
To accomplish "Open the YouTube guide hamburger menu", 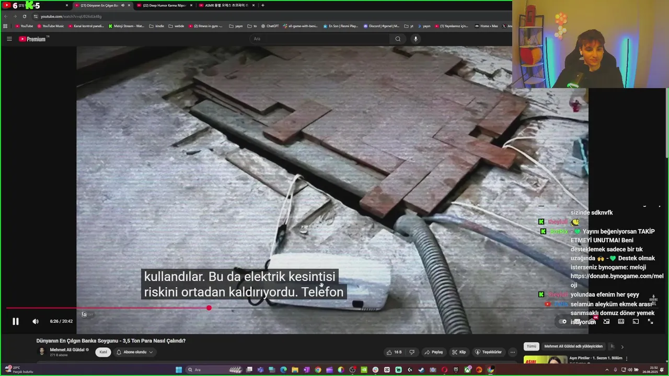I will click(x=9, y=39).
